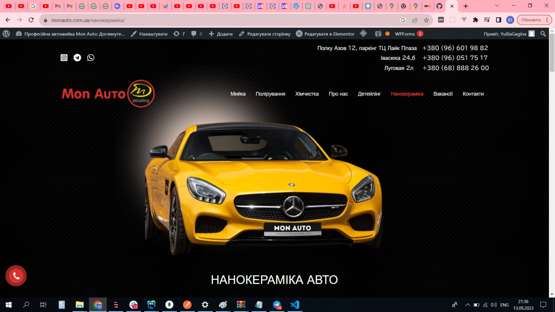The height and width of the screenshot is (312, 555).
Task: Open the GitHub browser tab
Action: (x=439, y=6)
